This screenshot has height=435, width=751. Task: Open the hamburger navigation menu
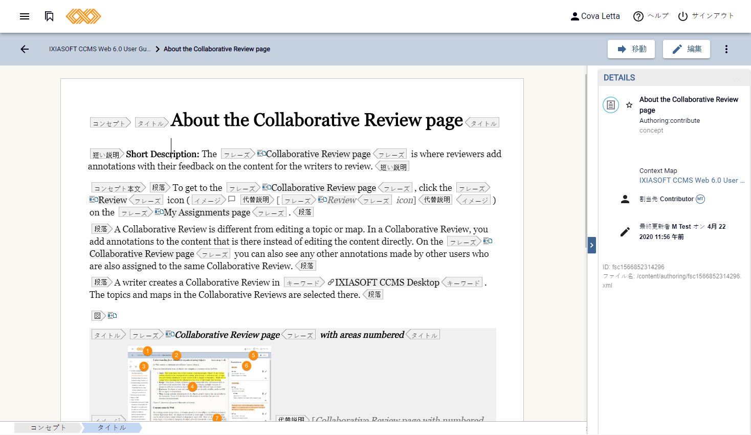click(25, 16)
